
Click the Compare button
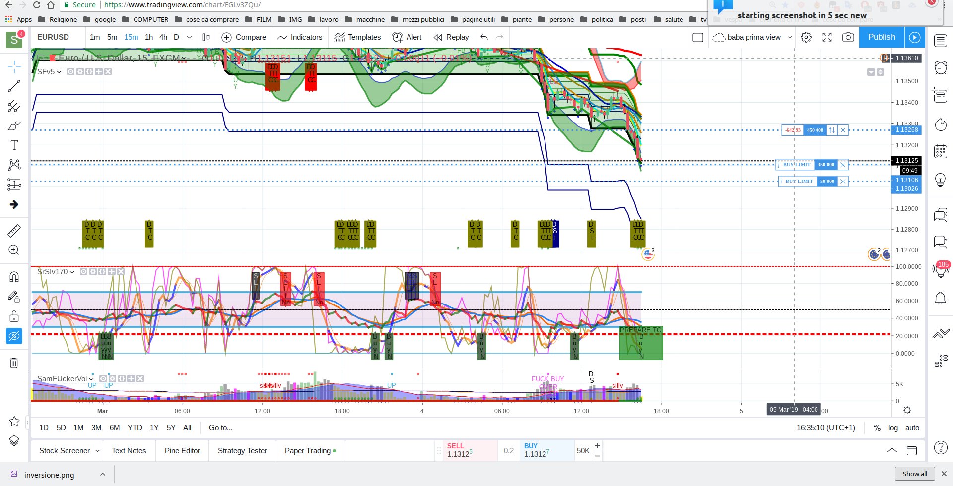click(x=244, y=37)
